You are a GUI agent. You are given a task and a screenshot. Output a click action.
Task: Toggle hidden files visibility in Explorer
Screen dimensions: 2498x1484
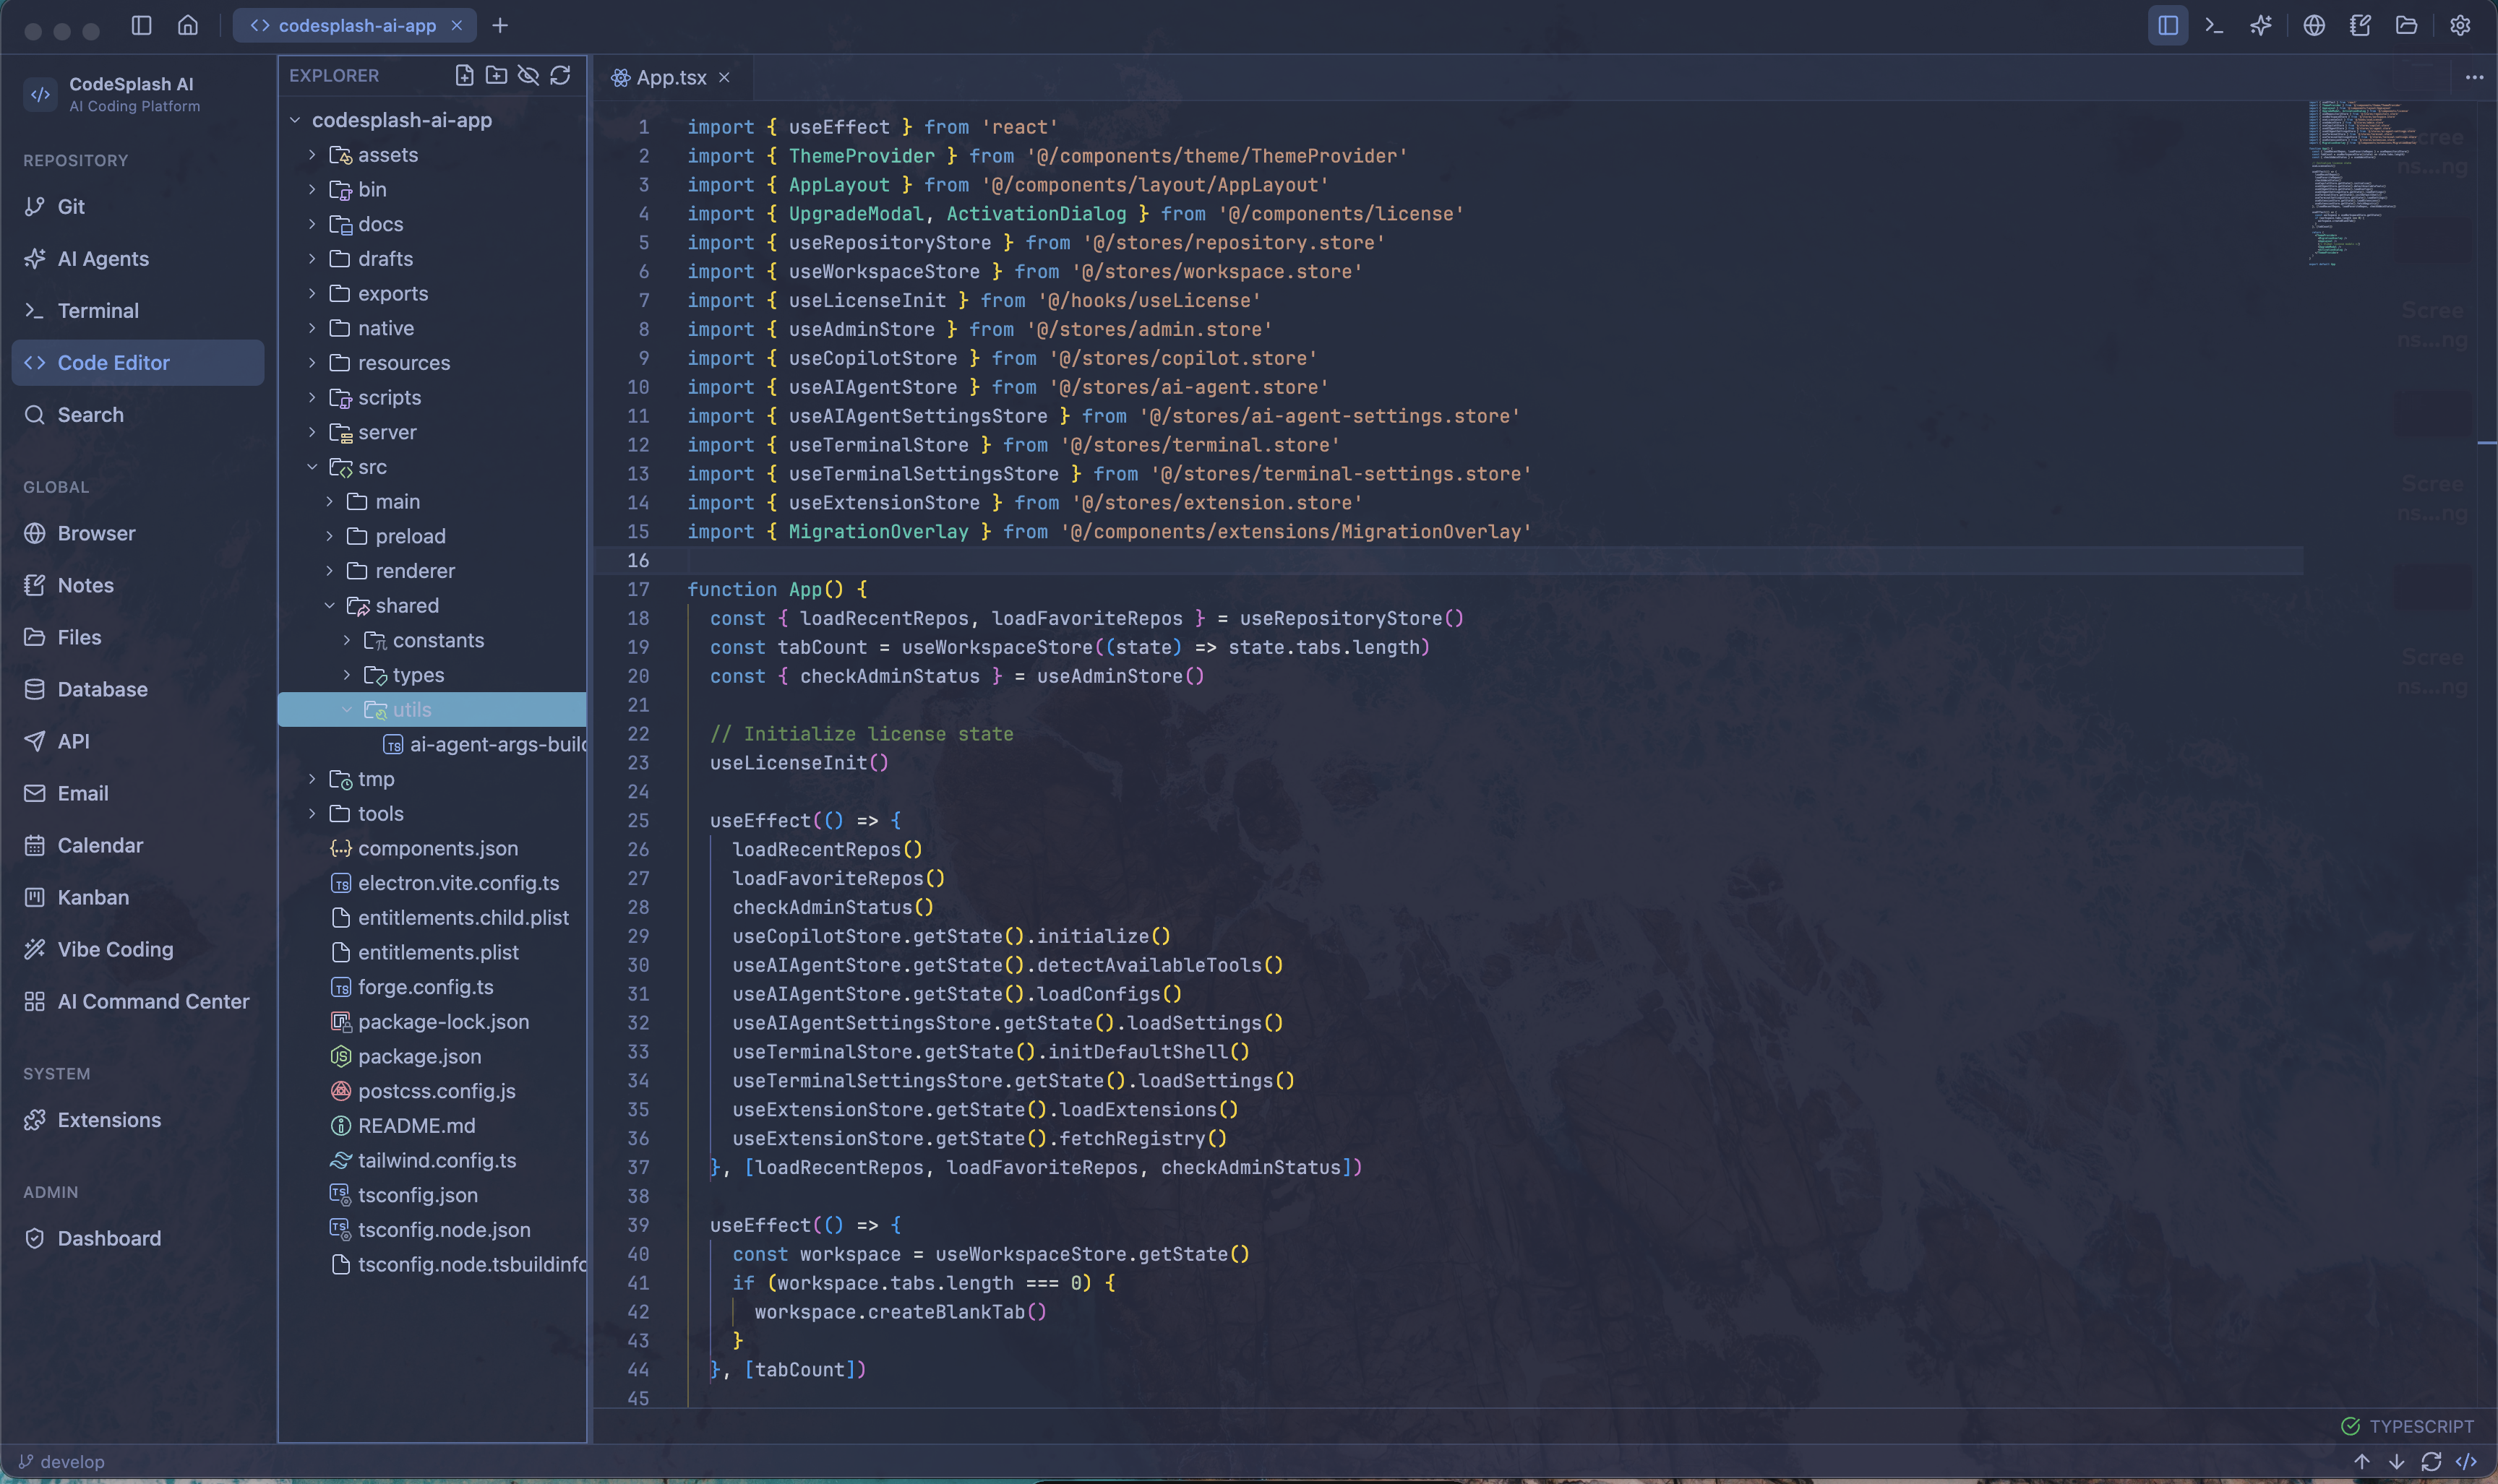(528, 75)
